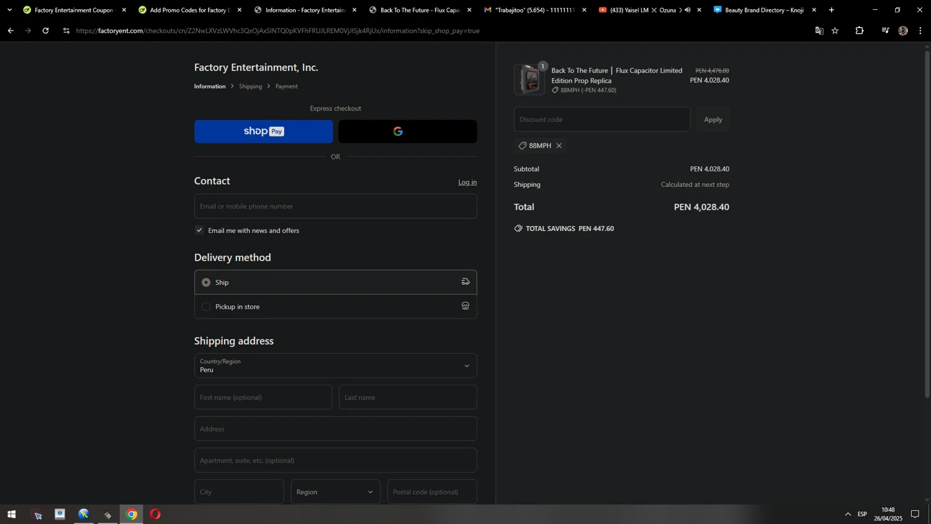Viewport: 931px width, 524px height.
Task: Mute the Yaisel LM Ozuna tab audio
Action: click(688, 10)
